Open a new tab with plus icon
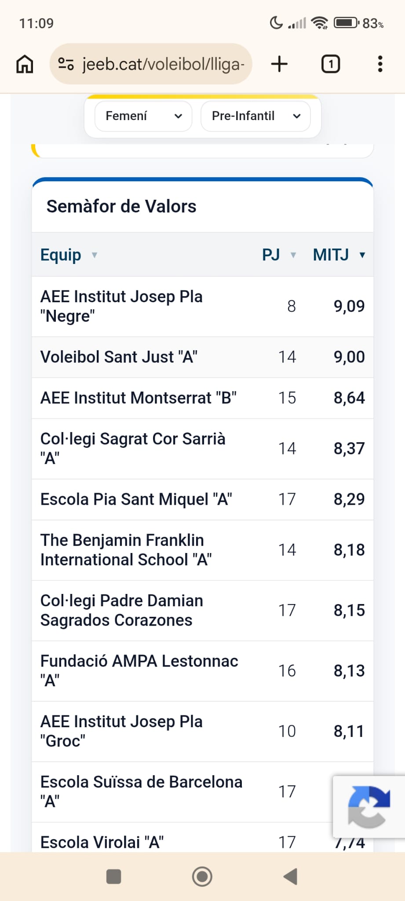405x901 pixels. 279,64
